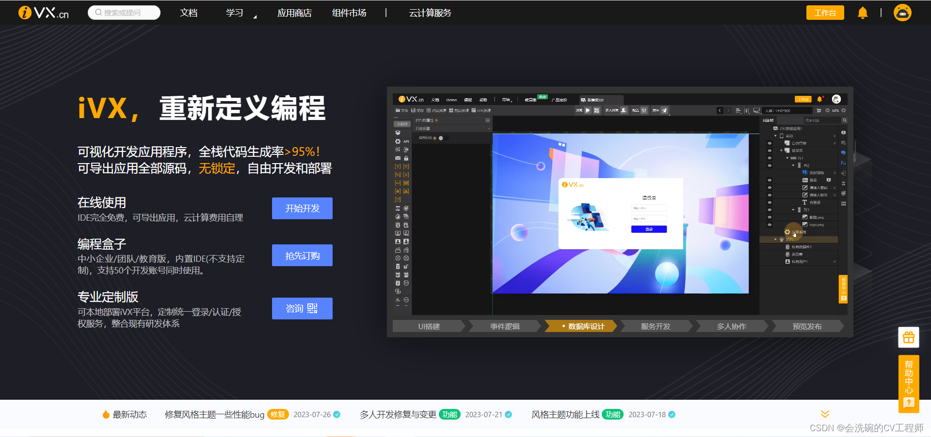931x437 pixels.
Task: Toggle visibility eye for 列1 row
Action: point(770,210)
